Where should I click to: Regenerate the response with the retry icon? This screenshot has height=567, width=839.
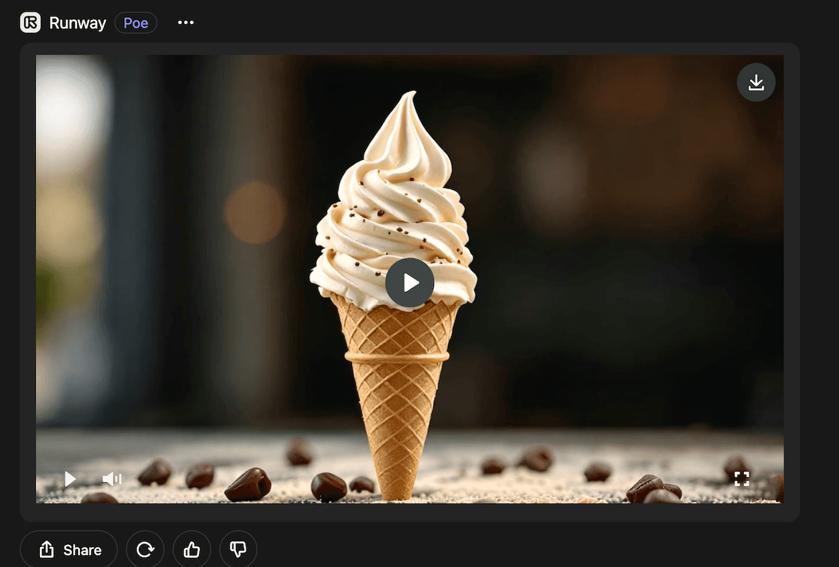(x=146, y=550)
